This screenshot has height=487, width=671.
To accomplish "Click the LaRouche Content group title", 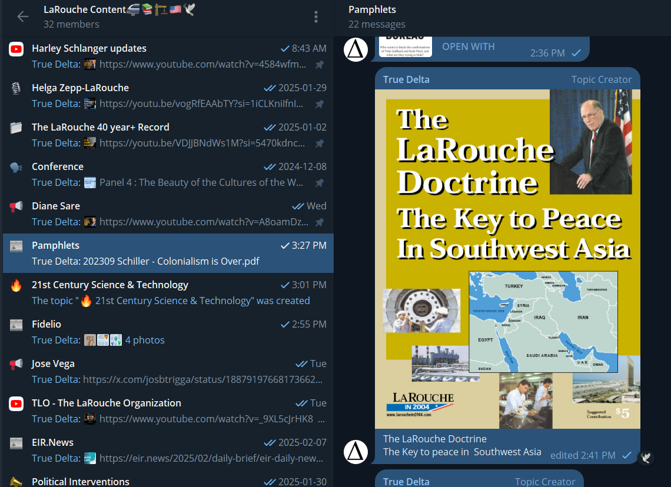I will (x=119, y=9).
